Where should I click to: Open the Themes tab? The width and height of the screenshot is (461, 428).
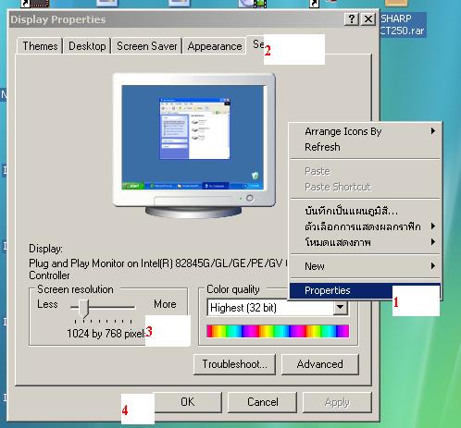[40, 46]
